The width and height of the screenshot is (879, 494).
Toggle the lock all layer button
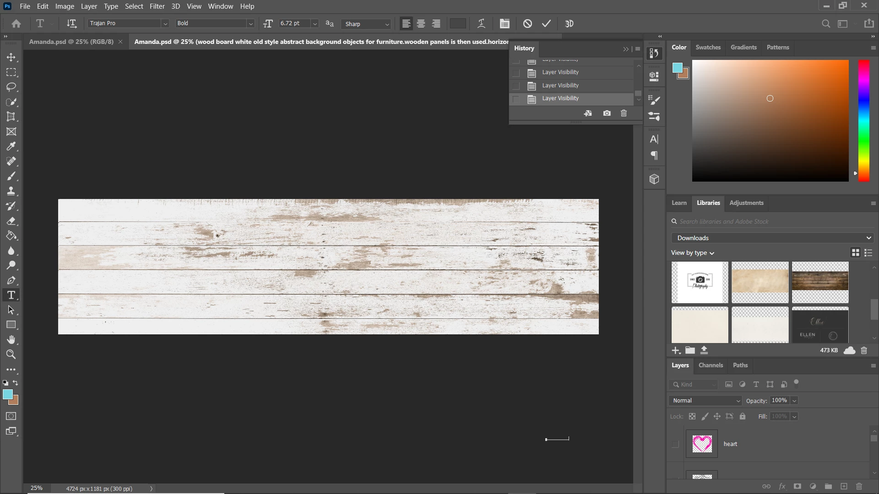click(743, 416)
